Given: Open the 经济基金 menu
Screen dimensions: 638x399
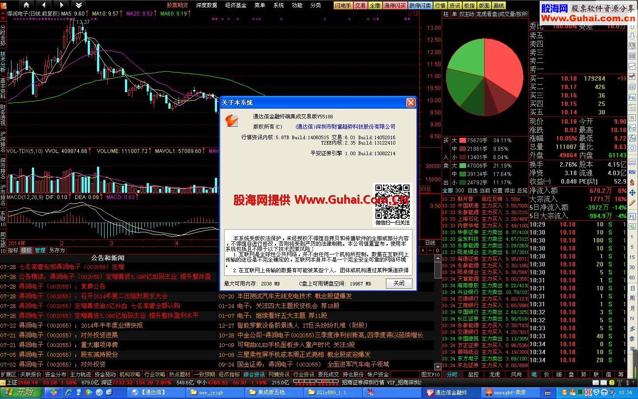Looking at the screenshot, I should (236, 5).
